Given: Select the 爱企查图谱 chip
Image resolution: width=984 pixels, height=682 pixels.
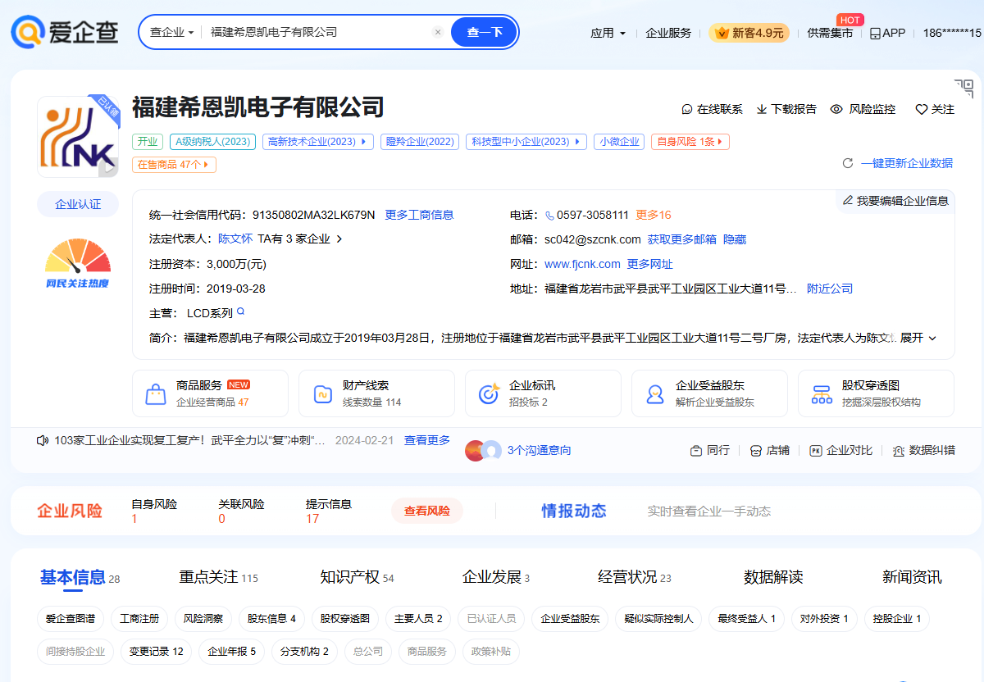Looking at the screenshot, I should pyautogui.click(x=70, y=619).
